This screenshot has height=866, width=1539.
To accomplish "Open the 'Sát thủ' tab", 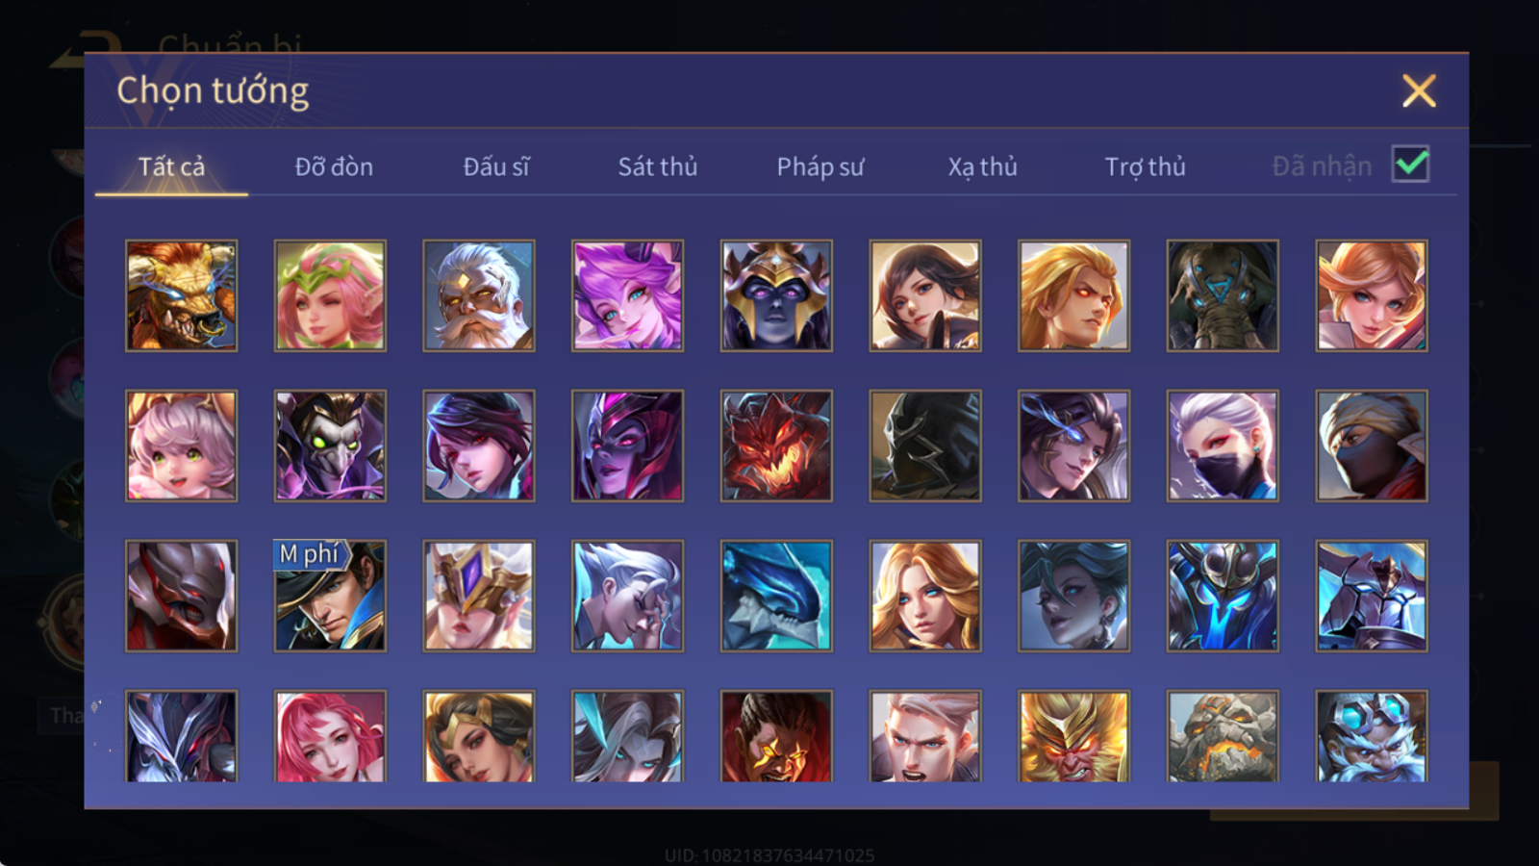I will click(x=658, y=166).
